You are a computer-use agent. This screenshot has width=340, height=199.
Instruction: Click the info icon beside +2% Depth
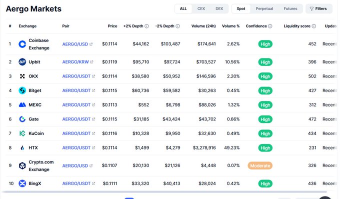(x=146, y=26)
